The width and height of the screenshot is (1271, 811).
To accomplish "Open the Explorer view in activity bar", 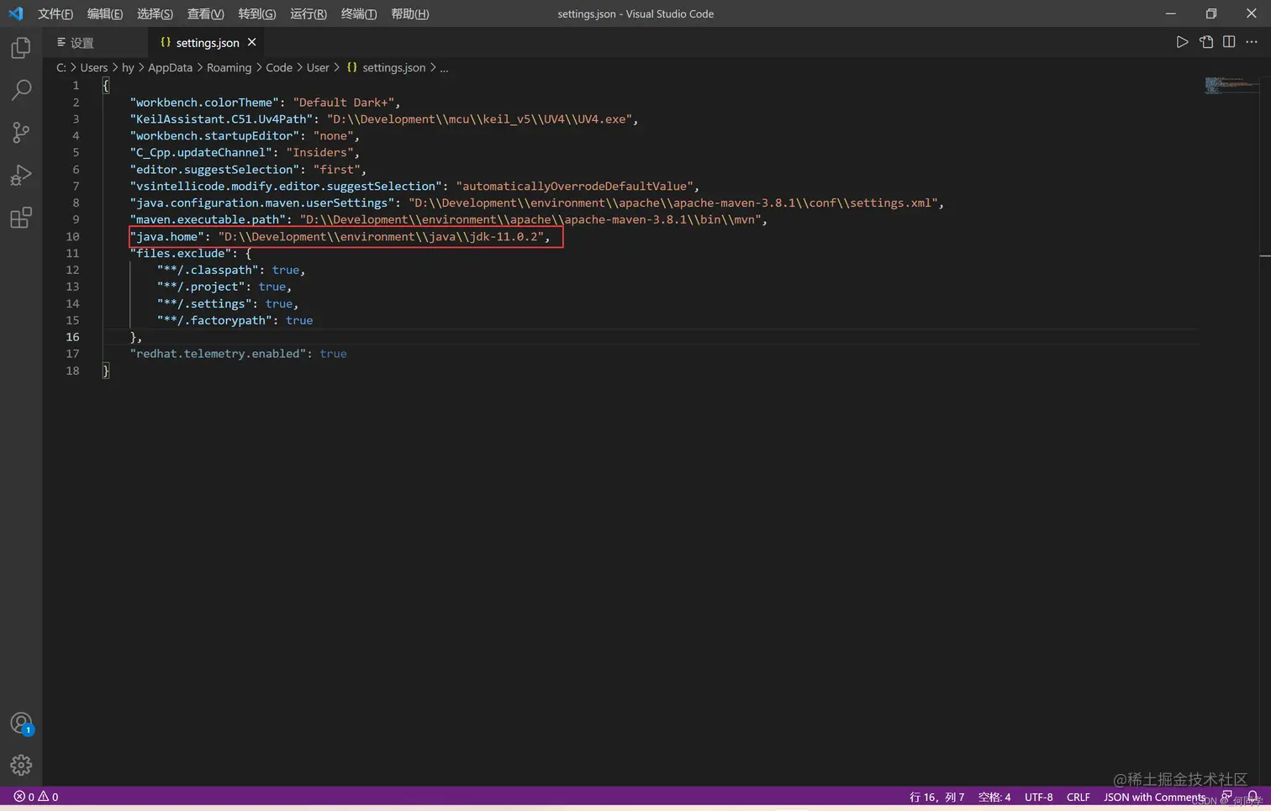I will click(21, 49).
